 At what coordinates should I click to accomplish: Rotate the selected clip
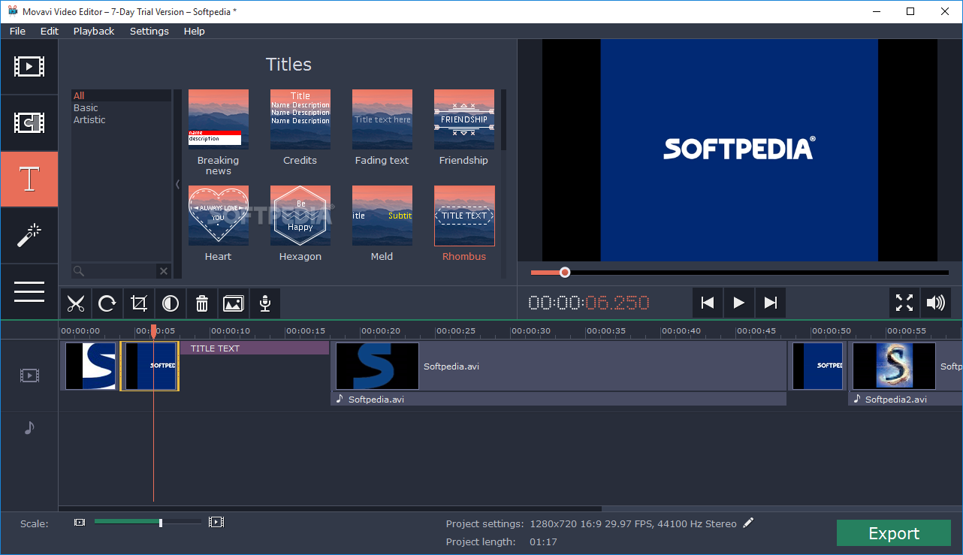[x=107, y=303]
